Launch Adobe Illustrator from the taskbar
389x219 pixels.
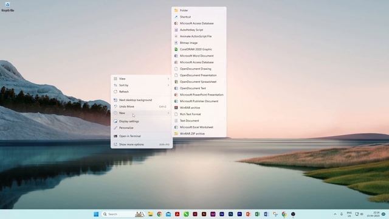(204, 214)
